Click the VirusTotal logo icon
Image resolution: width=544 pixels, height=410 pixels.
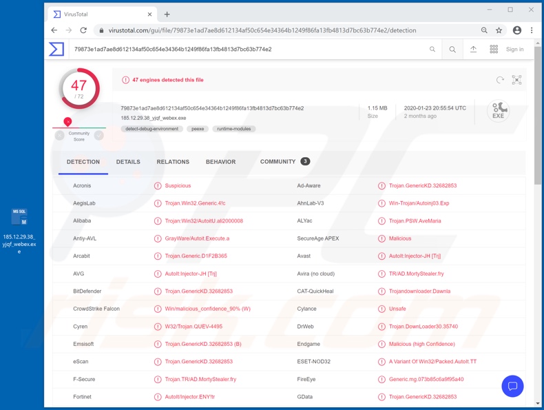click(x=56, y=49)
